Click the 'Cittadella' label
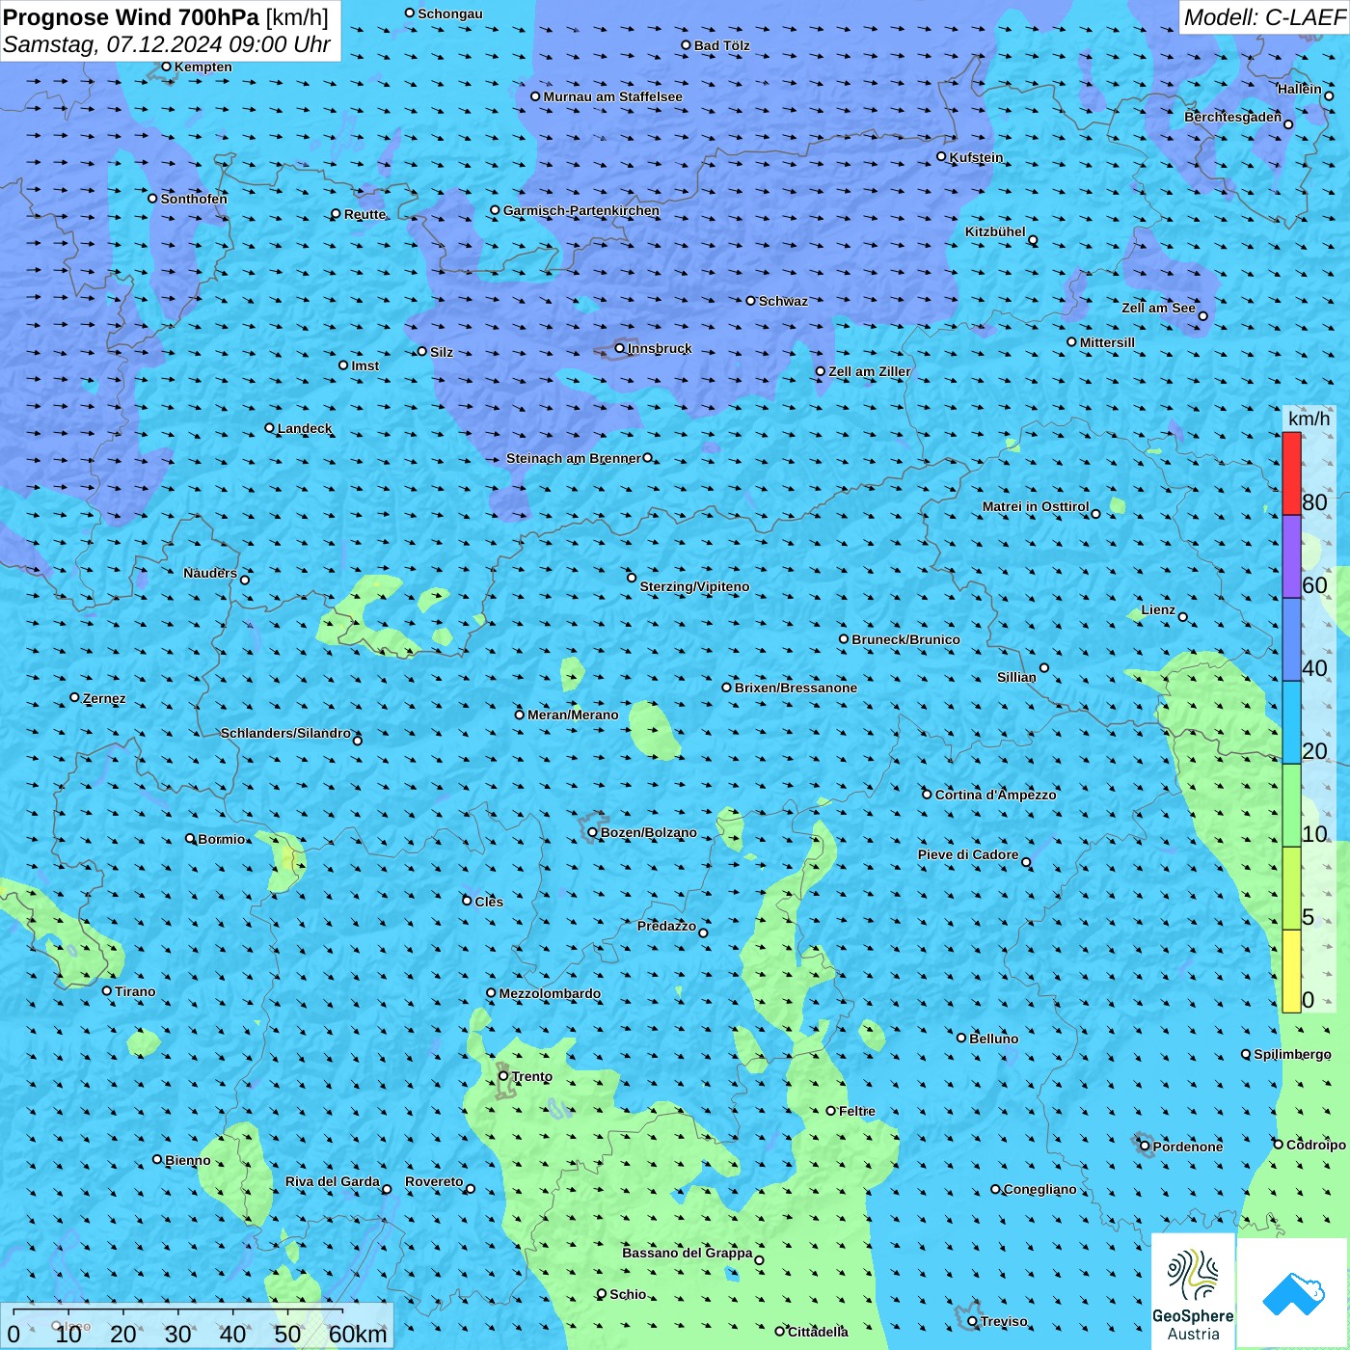1350x1350 pixels. click(818, 1332)
